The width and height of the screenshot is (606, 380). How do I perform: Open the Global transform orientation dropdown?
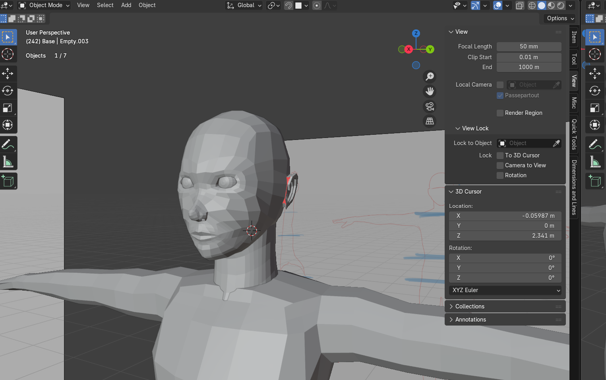click(244, 6)
